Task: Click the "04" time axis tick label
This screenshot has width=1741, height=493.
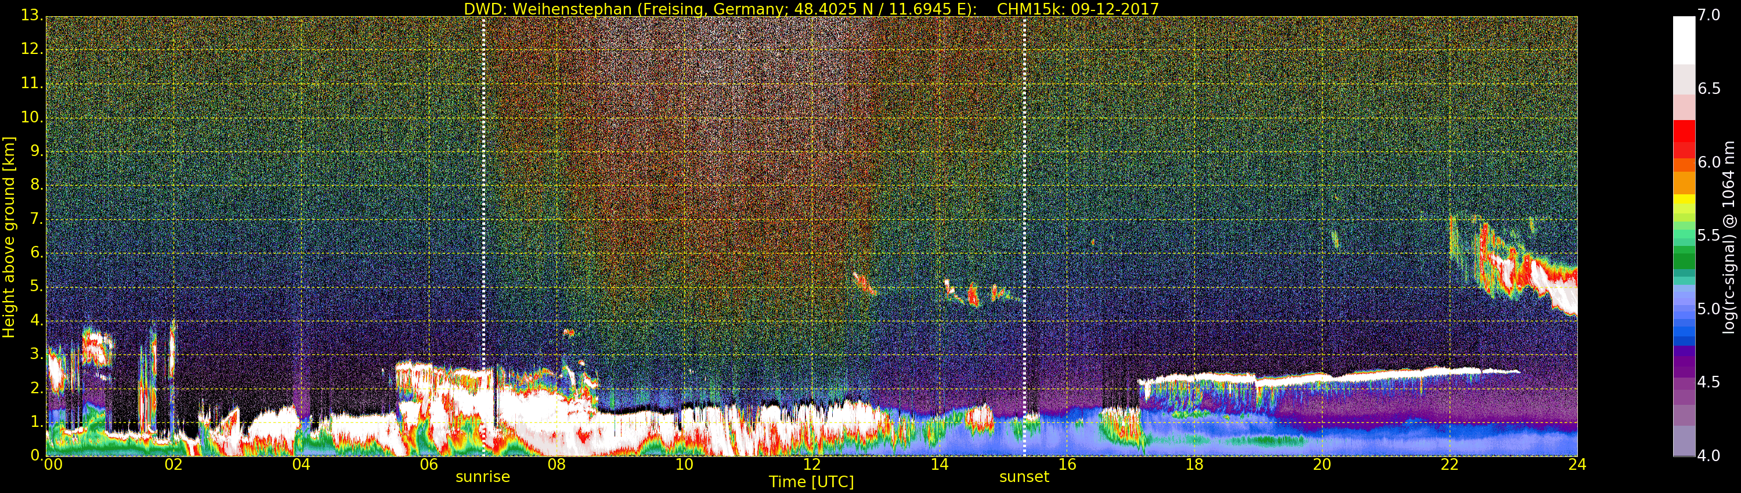Action: [x=301, y=464]
